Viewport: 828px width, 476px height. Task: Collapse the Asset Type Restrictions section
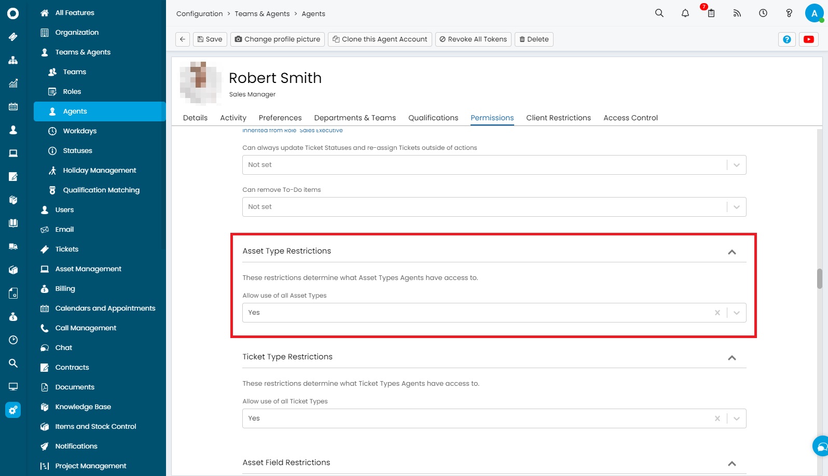[x=732, y=252]
